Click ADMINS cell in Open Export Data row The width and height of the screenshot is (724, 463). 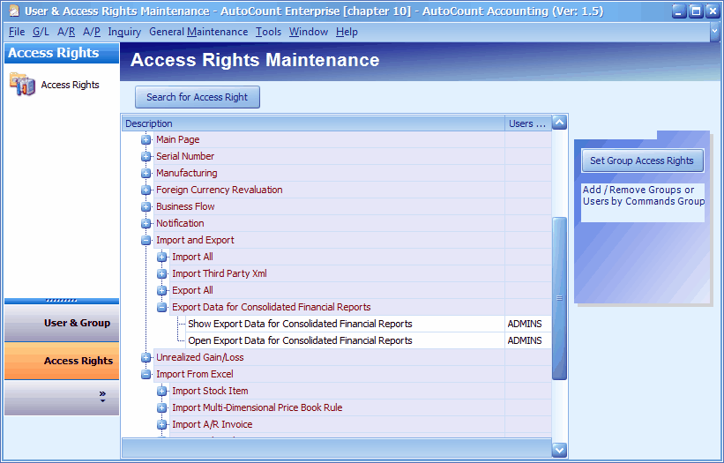(x=528, y=340)
